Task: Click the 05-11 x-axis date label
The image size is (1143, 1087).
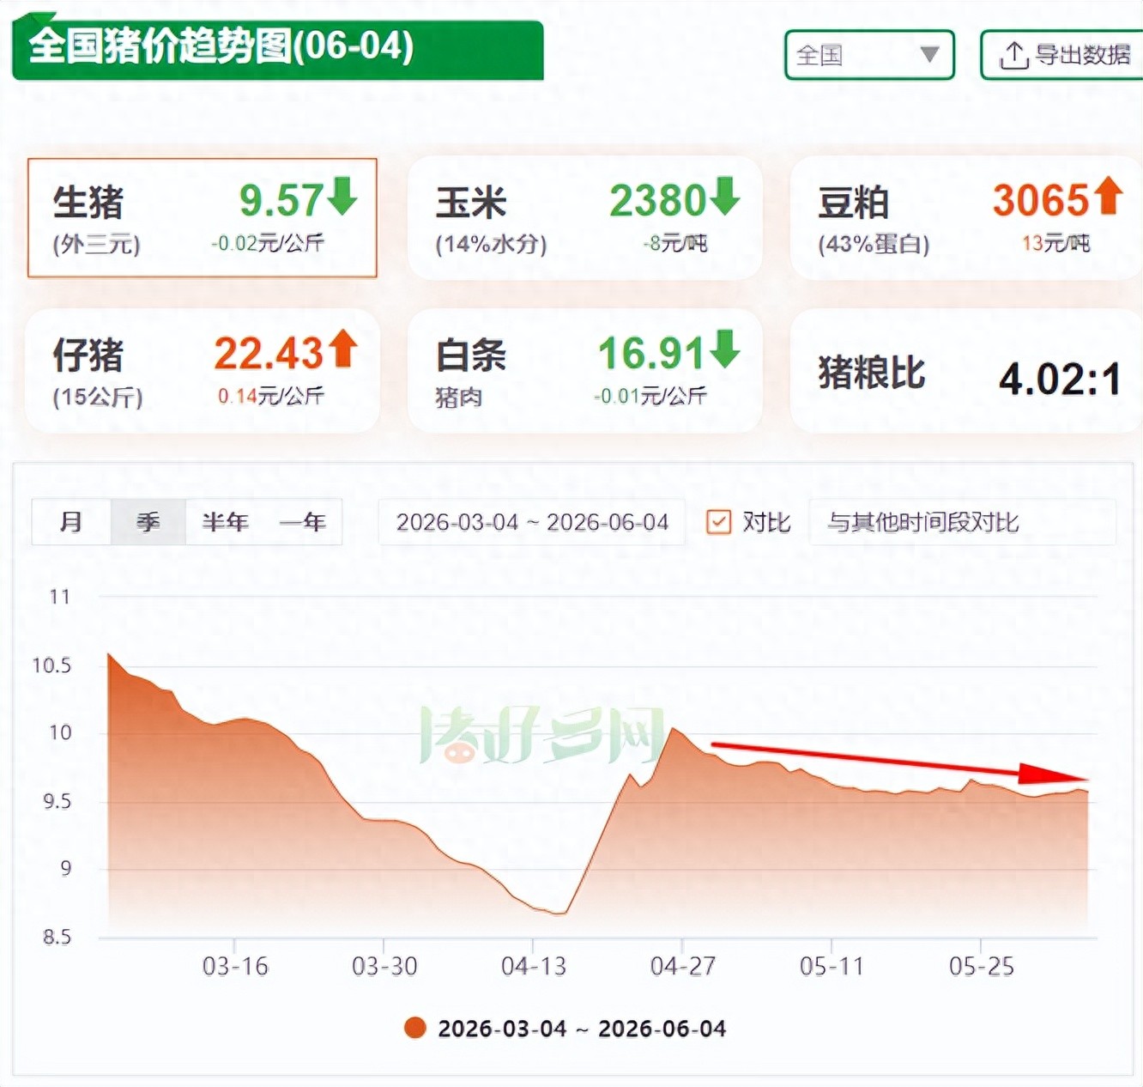Action: click(x=832, y=967)
